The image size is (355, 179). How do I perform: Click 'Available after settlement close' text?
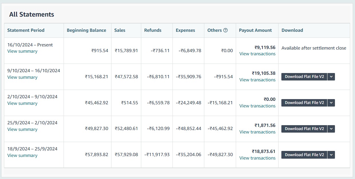[314, 48]
